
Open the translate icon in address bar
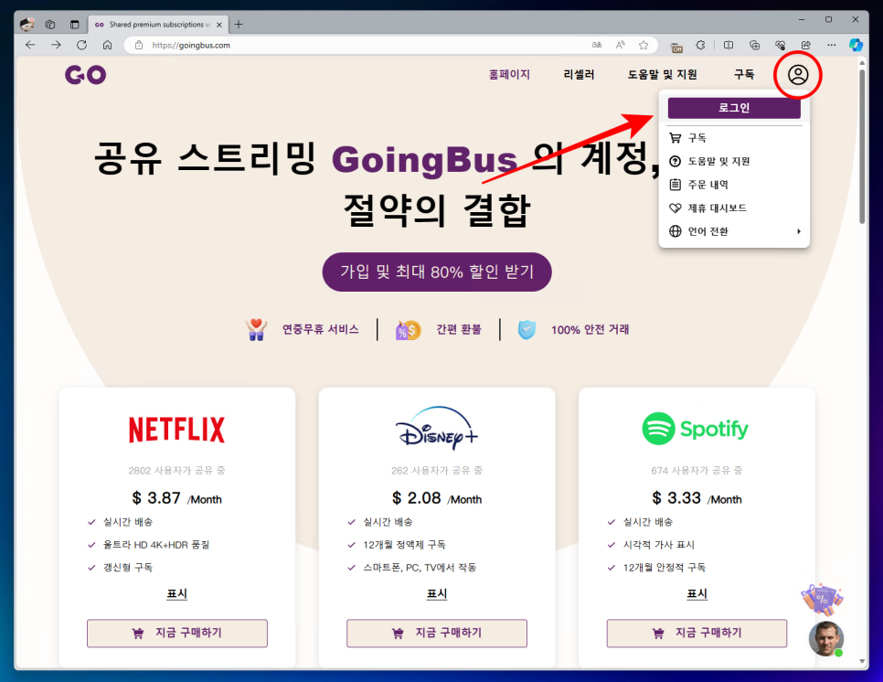597,45
